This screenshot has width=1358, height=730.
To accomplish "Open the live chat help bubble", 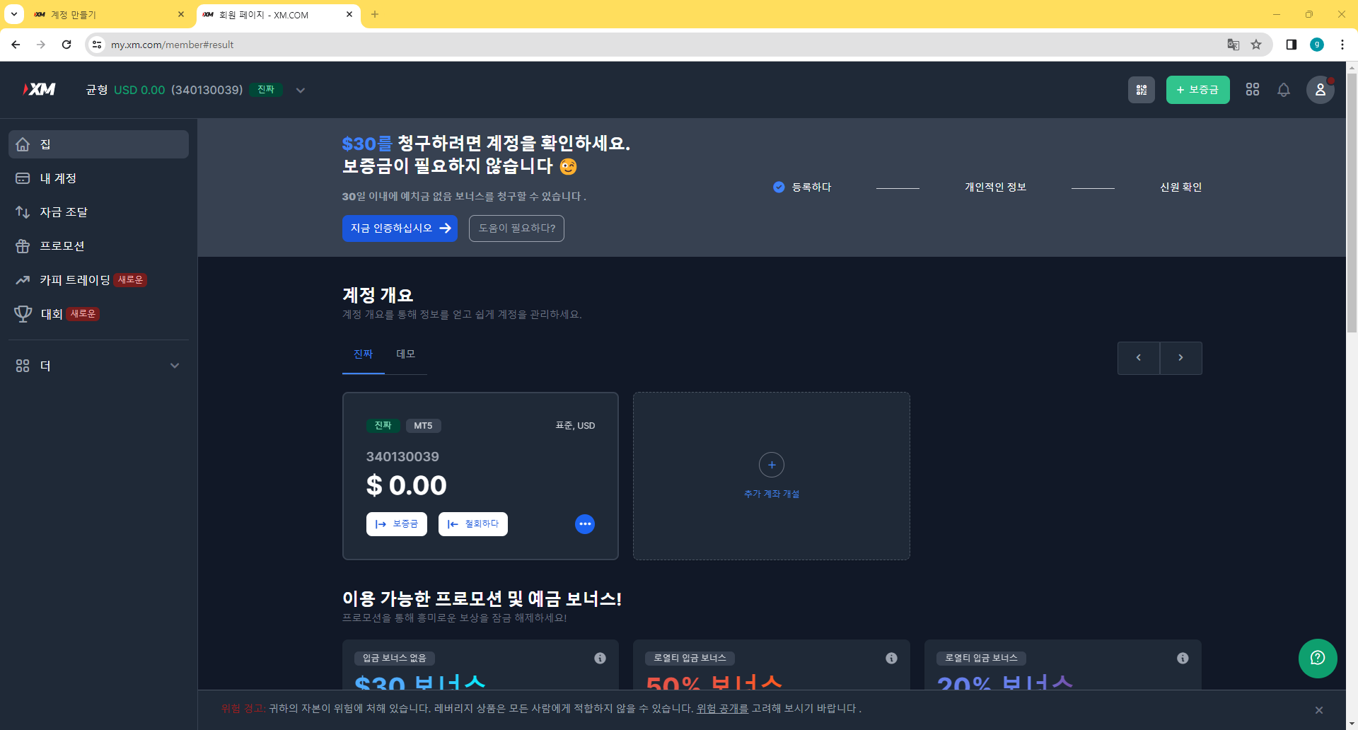I will coord(1318,658).
